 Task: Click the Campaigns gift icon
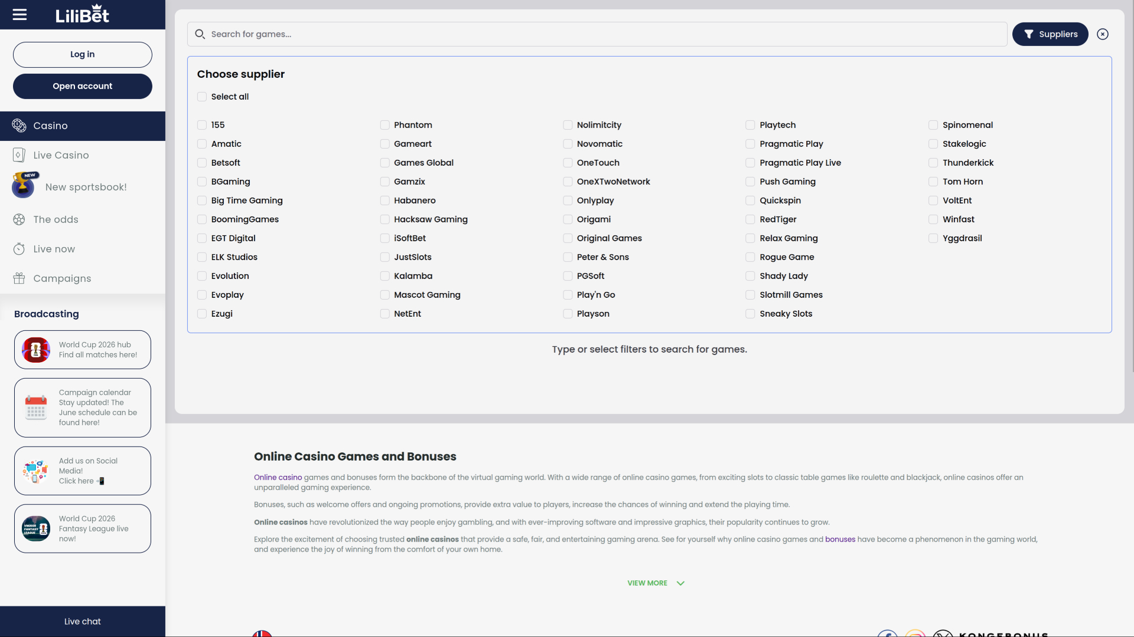(x=19, y=278)
